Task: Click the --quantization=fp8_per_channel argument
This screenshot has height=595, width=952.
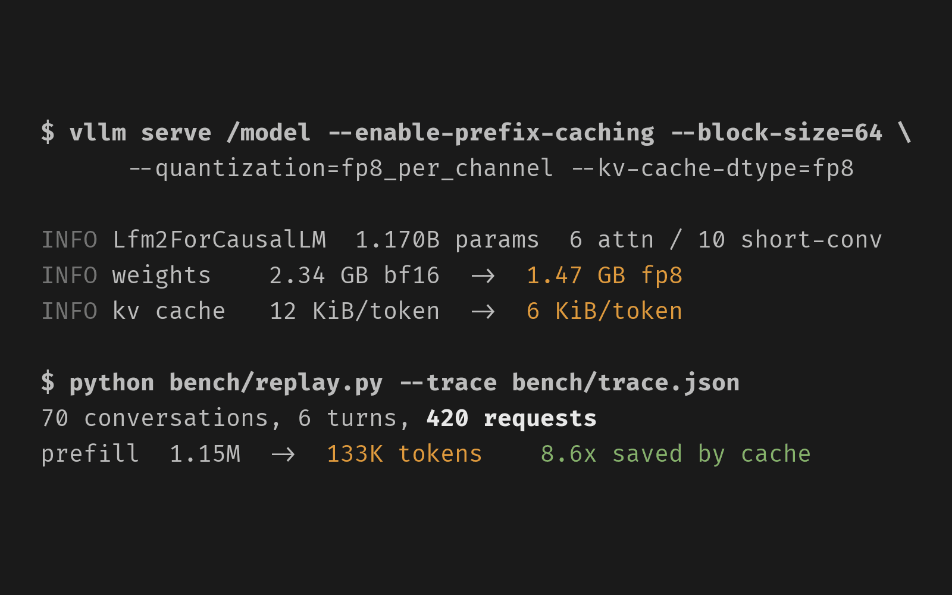Action: [342, 169]
